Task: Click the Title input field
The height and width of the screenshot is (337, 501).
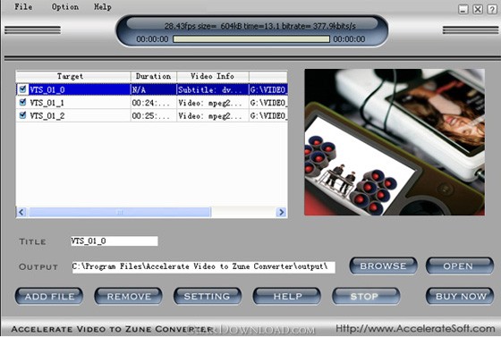Action: point(115,241)
